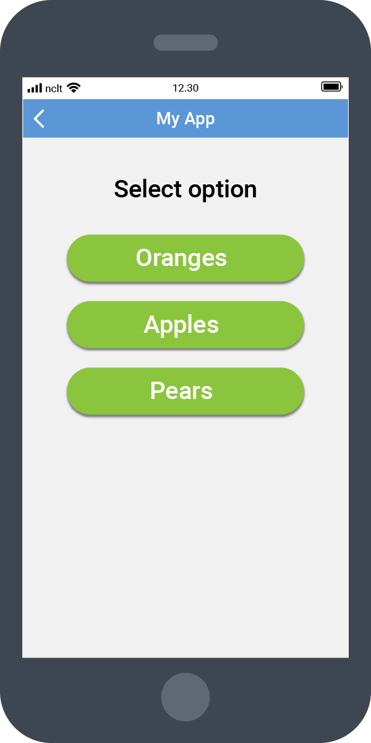Tap the back chevron in the navigation bar
This screenshot has width=371, height=743.
coord(38,118)
